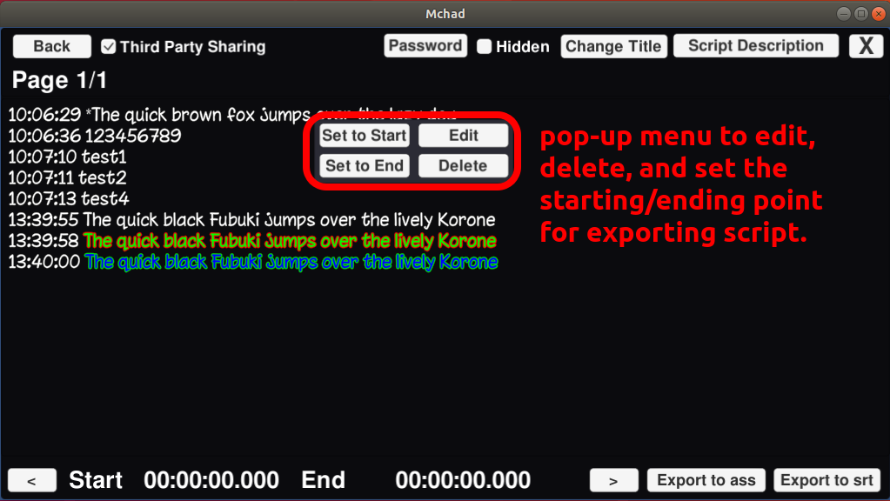Close the script with the X button

coord(866,46)
